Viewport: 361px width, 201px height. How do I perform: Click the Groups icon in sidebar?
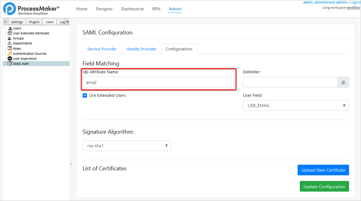pos(10,38)
